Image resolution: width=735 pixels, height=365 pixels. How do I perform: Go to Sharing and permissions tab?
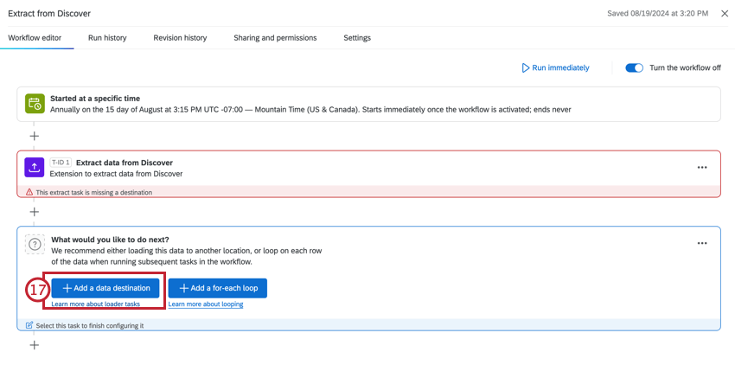(x=275, y=38)
